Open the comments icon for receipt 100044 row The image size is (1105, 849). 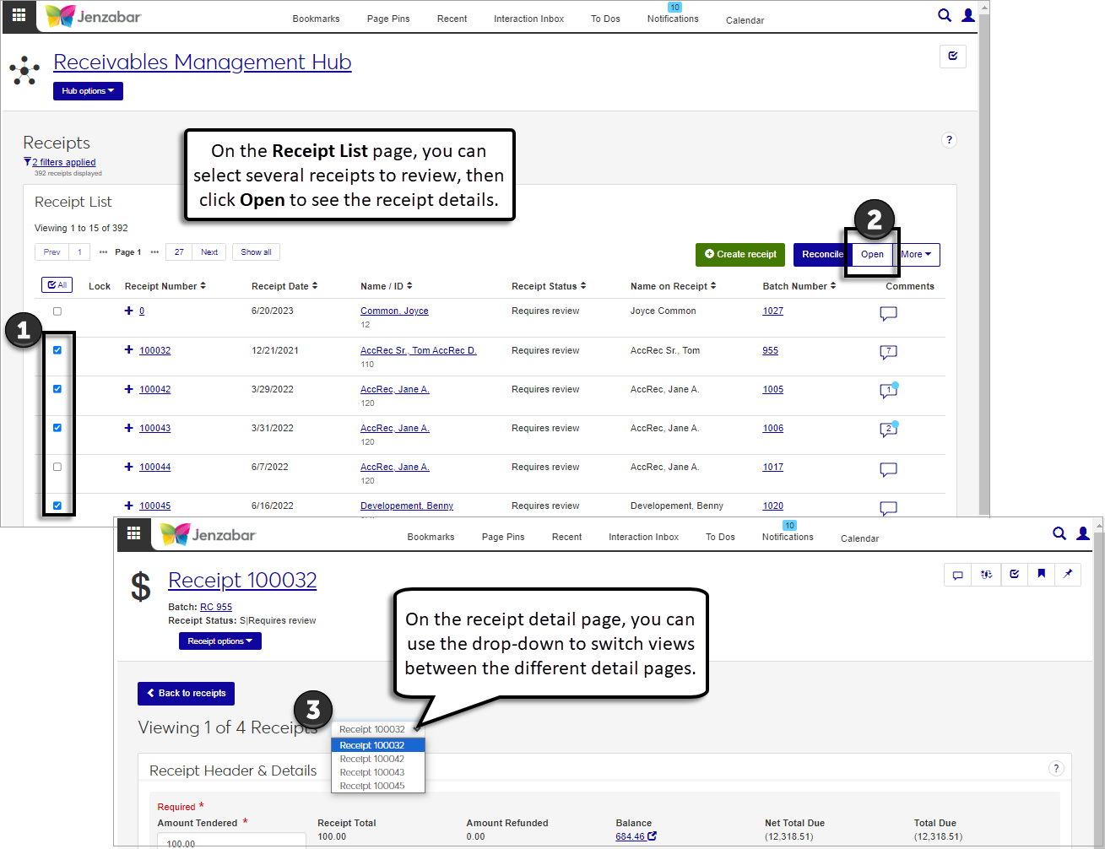tap(888, 469)
